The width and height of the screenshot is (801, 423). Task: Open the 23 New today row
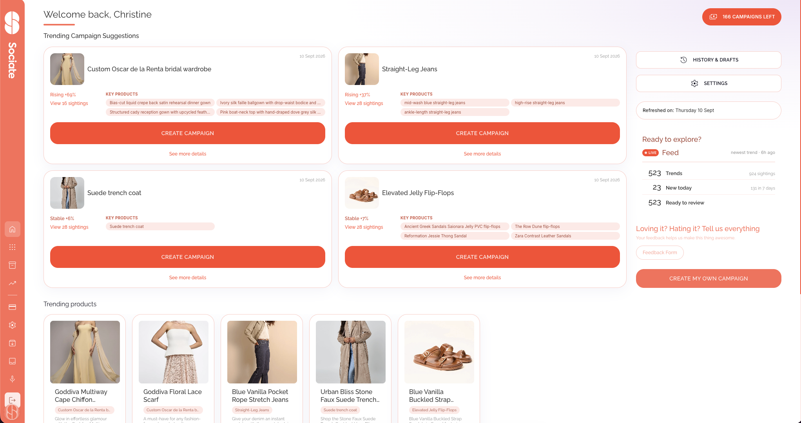pyautogui.click(x=709, y=188)
